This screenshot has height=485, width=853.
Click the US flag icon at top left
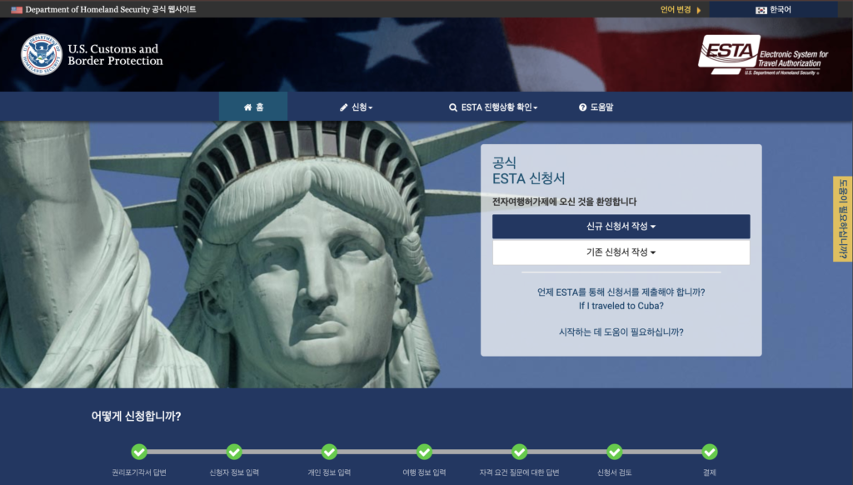(17, 10)
